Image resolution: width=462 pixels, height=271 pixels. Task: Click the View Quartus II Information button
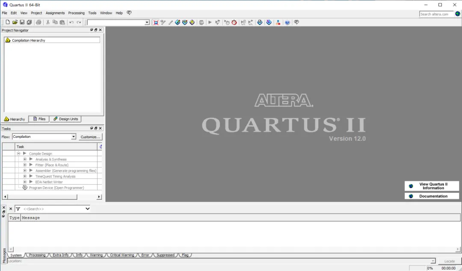[x=432, y=186]
